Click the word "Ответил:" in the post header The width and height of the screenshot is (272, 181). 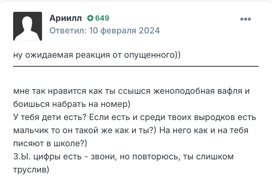[x=68, y=31]
